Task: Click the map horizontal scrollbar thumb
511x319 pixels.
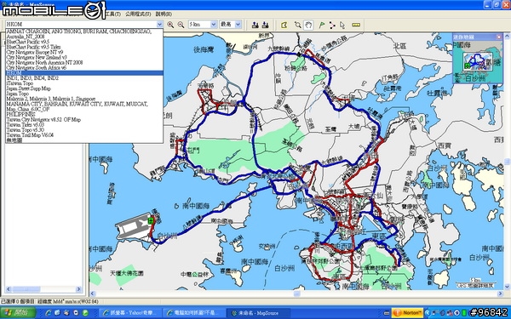Action: pyautogui.click(x=296, y=293)
